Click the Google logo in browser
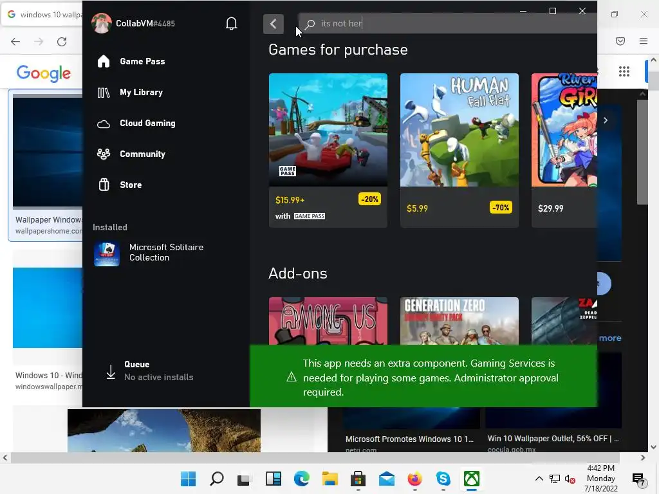 (44, 73)
